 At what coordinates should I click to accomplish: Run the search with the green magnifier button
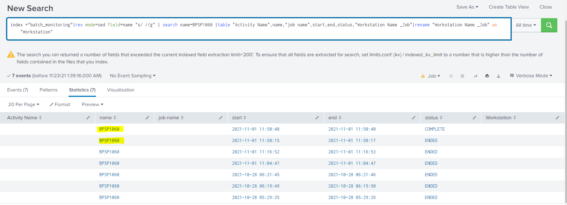549,25
